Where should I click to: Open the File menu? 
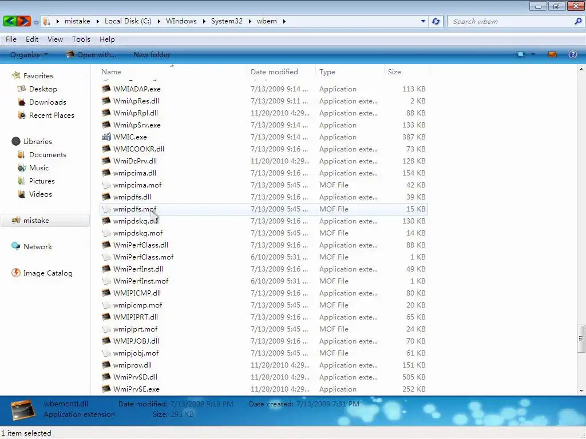(x=11, y=39)
